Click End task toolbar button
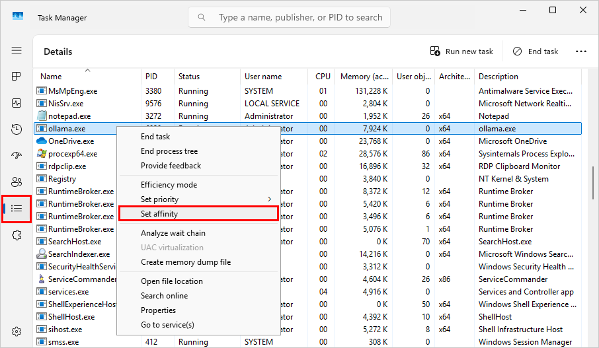This screenshot has width=599, height=348. (536, 52)
